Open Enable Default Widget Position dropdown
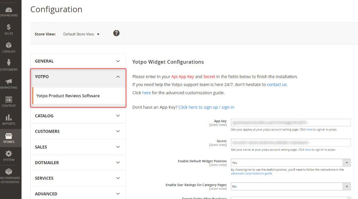Screen dimensions: 358x199 [x=291, y=163]
